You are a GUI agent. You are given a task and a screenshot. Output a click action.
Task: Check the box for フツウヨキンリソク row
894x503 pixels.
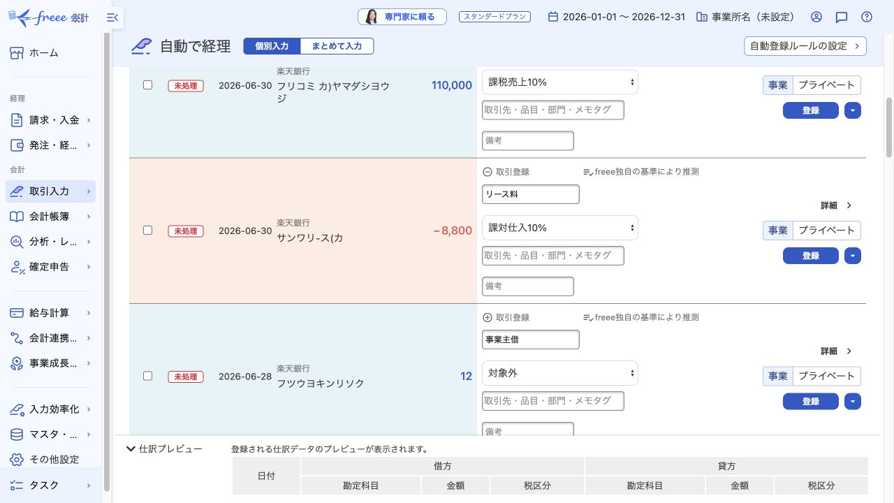(147, 375)
